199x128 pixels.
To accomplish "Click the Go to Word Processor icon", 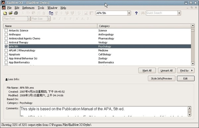I will (51, 13).
